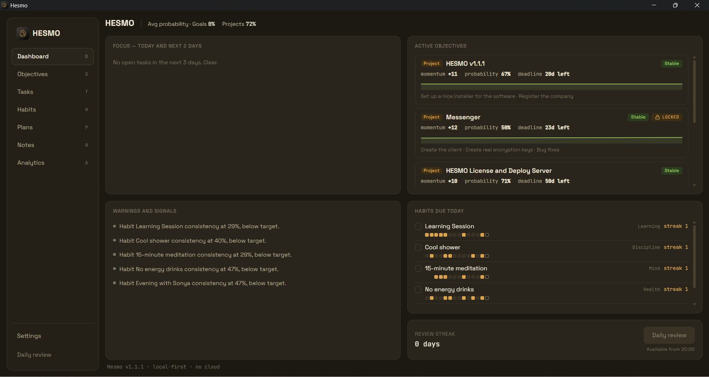Click Active Objectives scroll up arrow
Image resolution: width=709 pixels, height=377 pixels.
(694, 57)
